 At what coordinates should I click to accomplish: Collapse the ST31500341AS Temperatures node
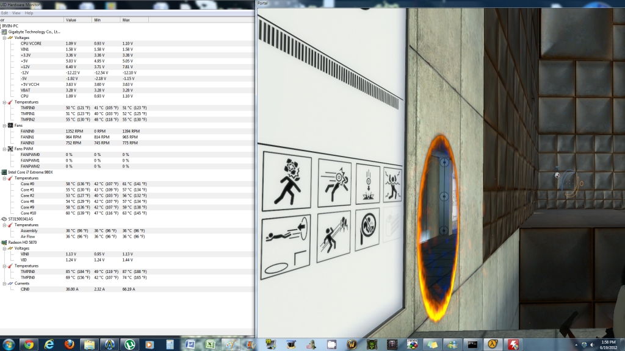(x=4, y=225)
